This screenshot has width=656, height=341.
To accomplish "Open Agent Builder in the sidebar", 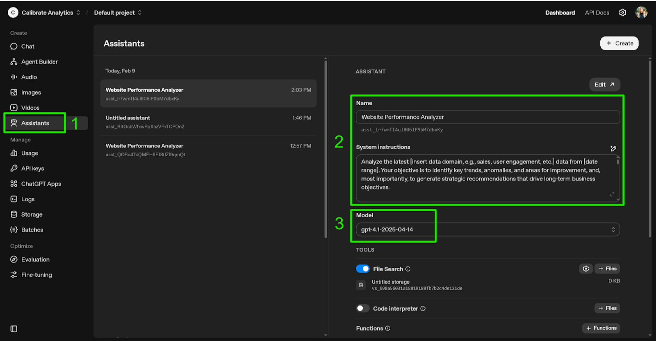I will [39, 62].
